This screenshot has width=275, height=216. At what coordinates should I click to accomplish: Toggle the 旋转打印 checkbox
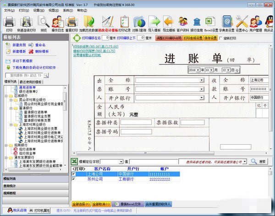coord(221,38)
